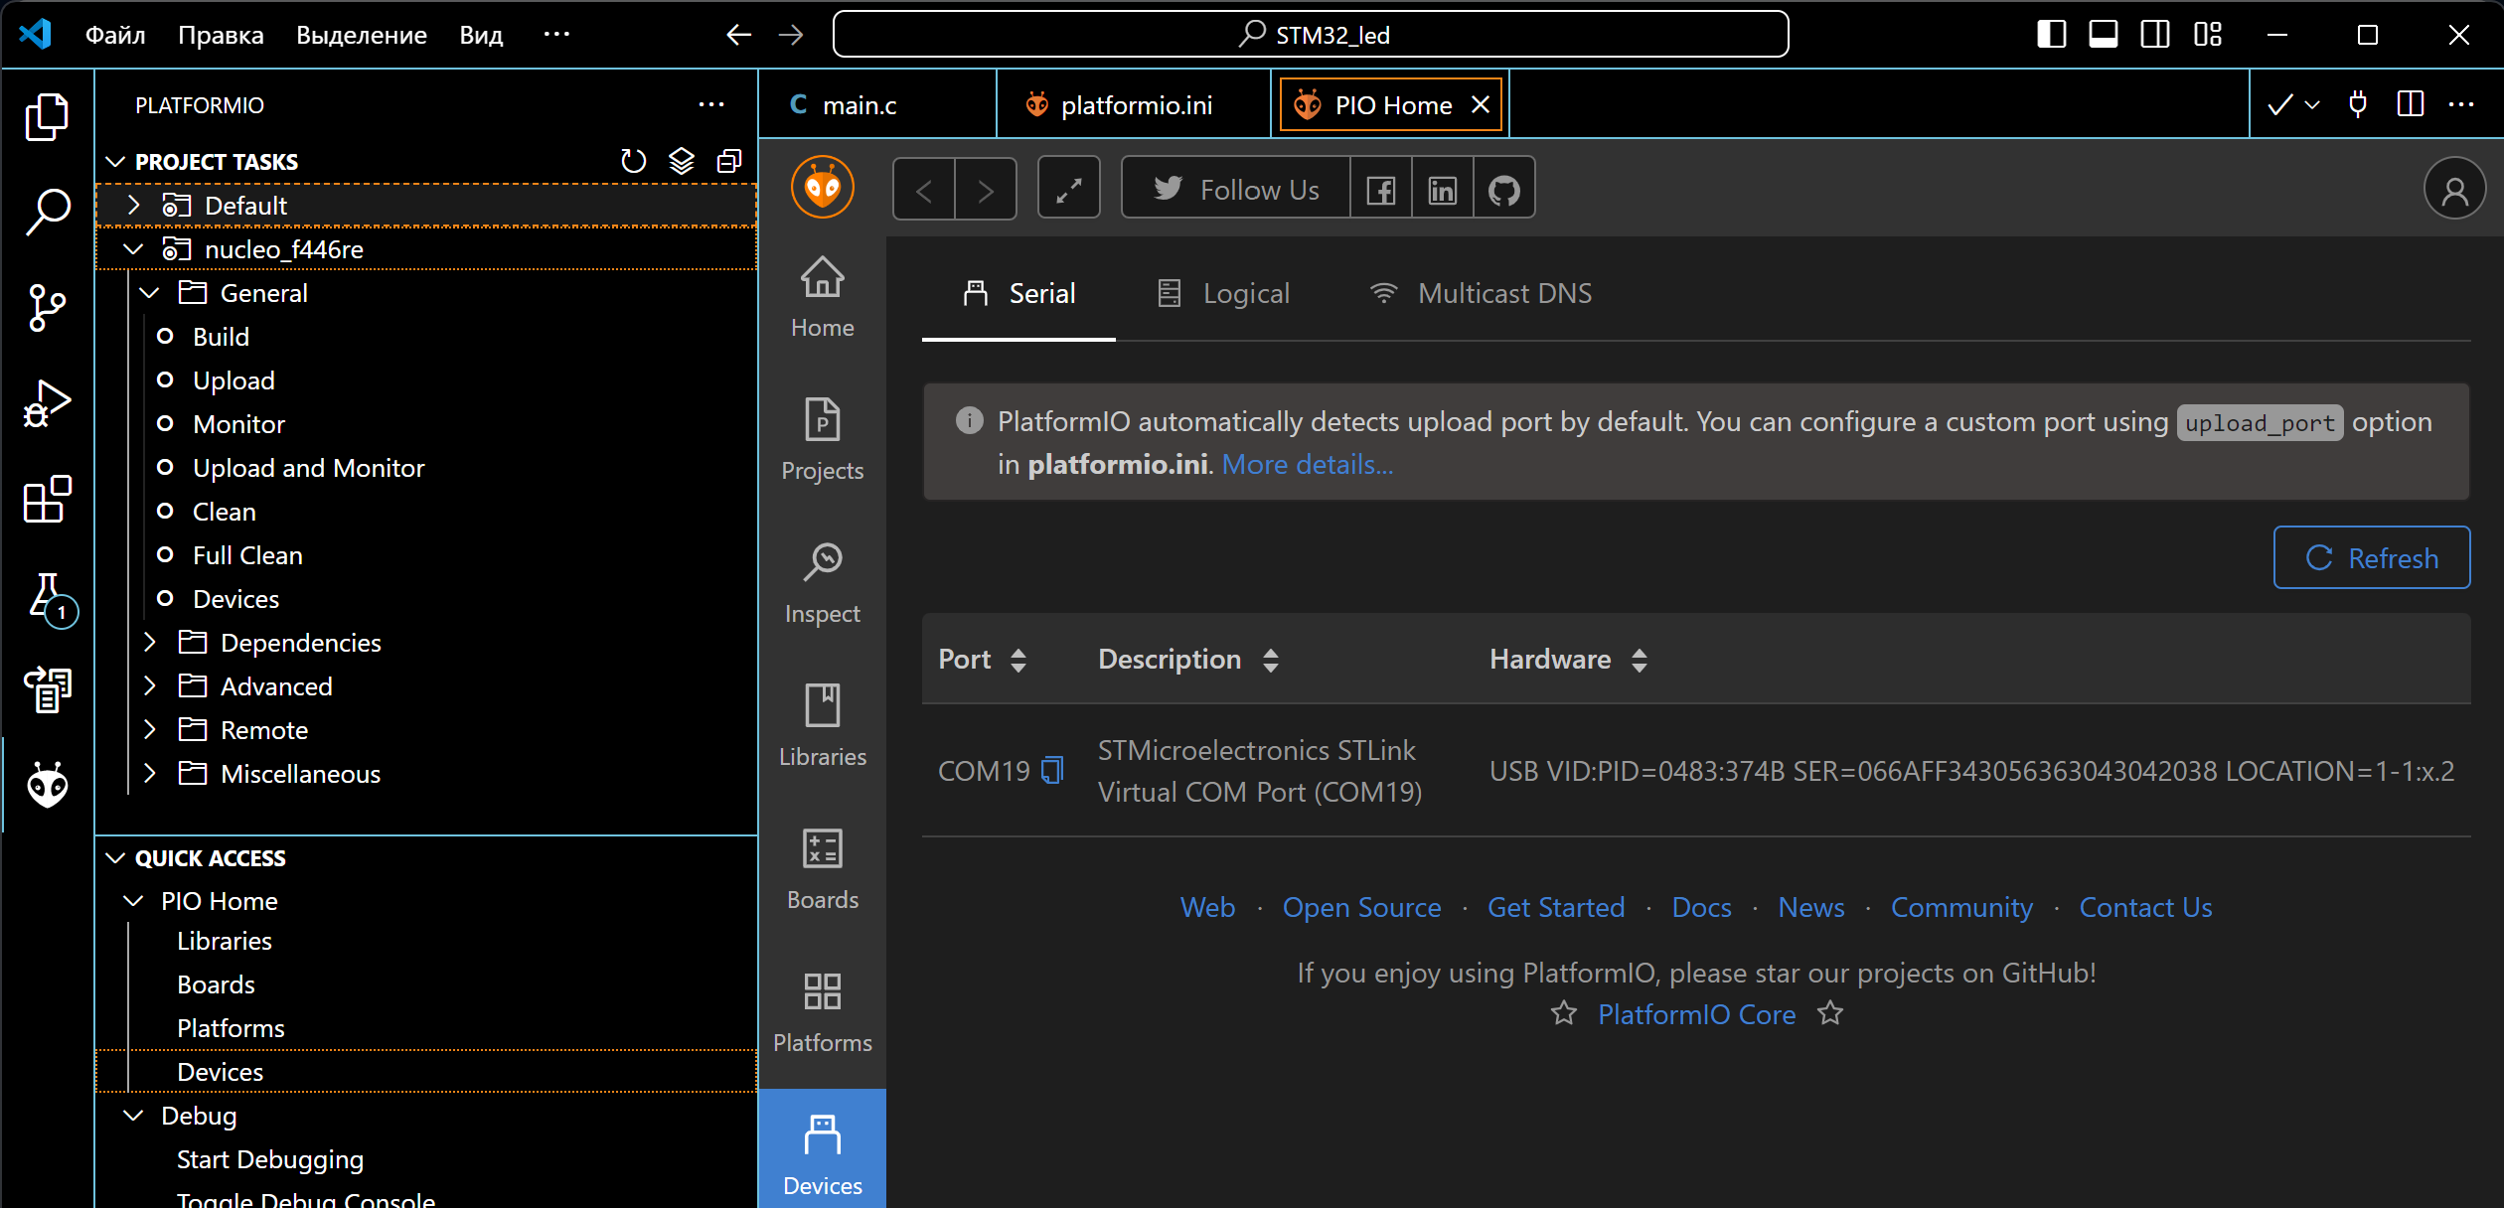Toggle primary side bar layout

[x=2051, y=35]
